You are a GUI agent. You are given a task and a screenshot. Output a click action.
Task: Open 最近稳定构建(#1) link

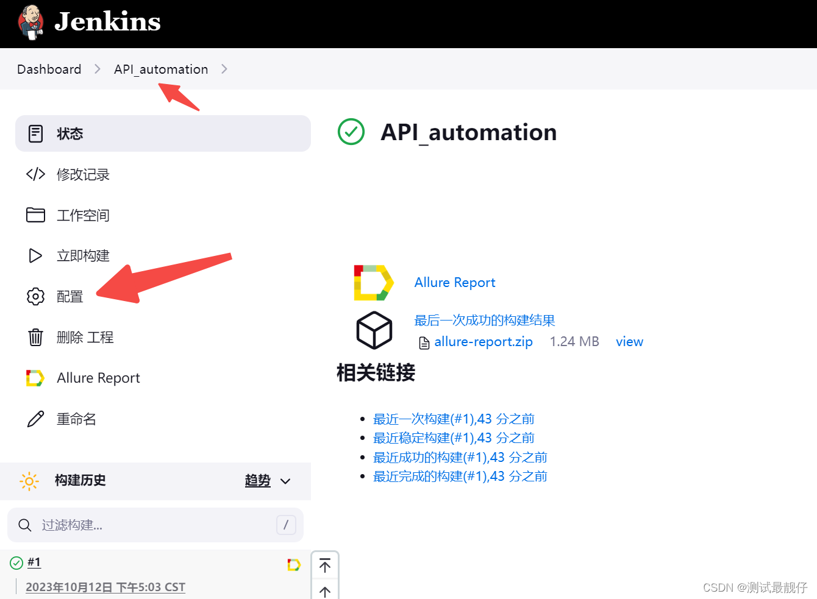[x=454, y=438]
